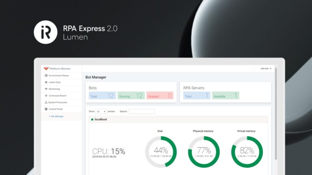The width and height of the screenshot is (312, 175).
Task: Go to Monitoring section
Action: point(61,89)
